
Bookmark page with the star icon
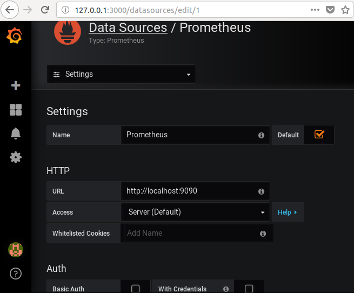tap(345, 10)
